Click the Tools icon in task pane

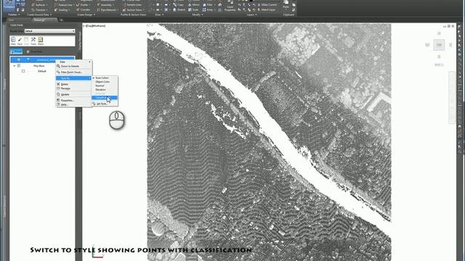coord(33,41)
